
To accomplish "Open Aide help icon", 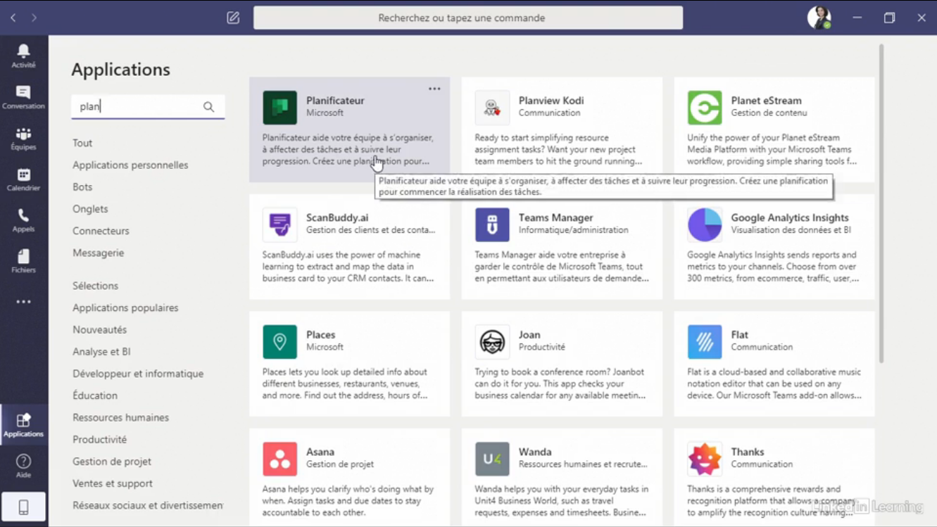I will pos(23,466).
